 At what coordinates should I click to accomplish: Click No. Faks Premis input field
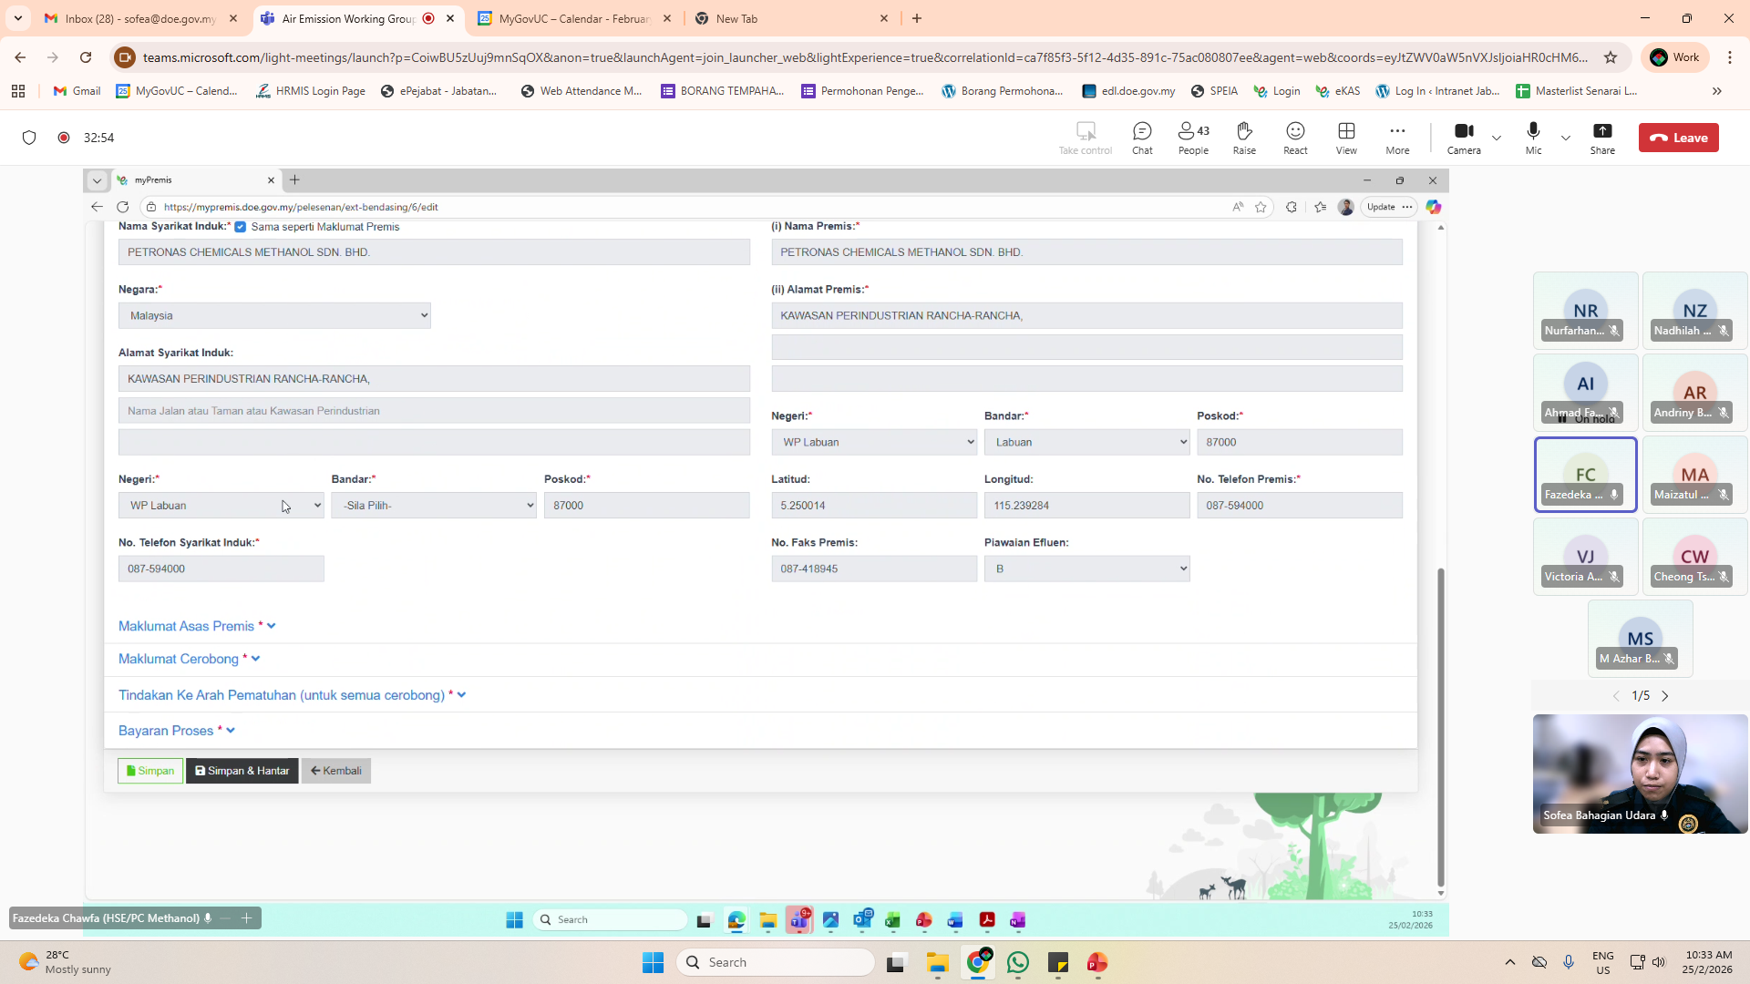coord(874,569)
